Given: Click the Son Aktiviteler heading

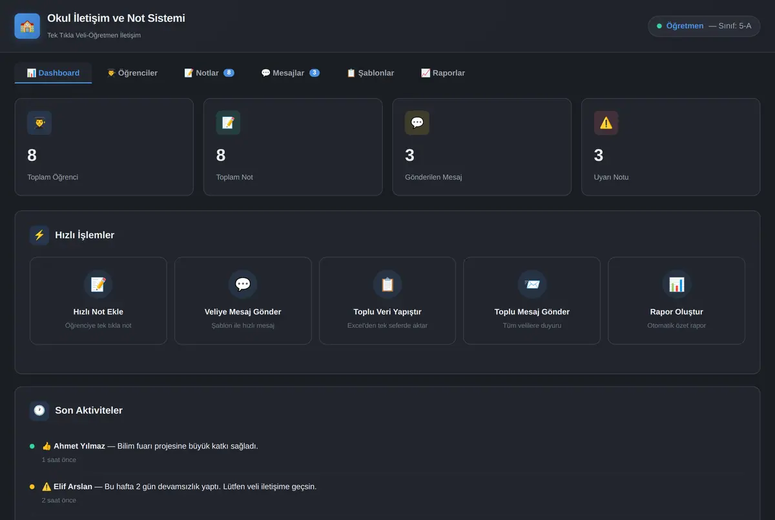Looking at the screenshot, I should (88, 410).
